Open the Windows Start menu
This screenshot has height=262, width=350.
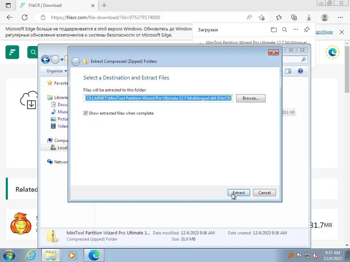point(9,255)
